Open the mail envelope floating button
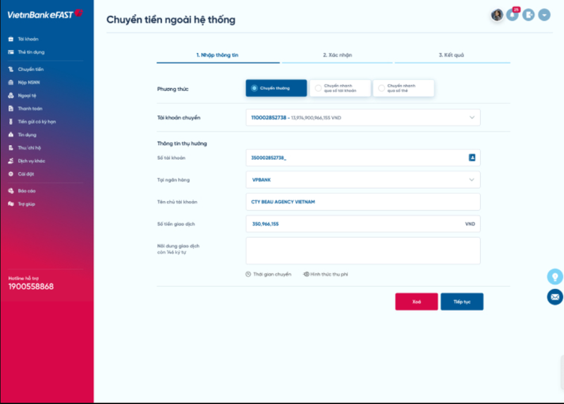This screenshot has height=404, width=564. tap(555, 297)
